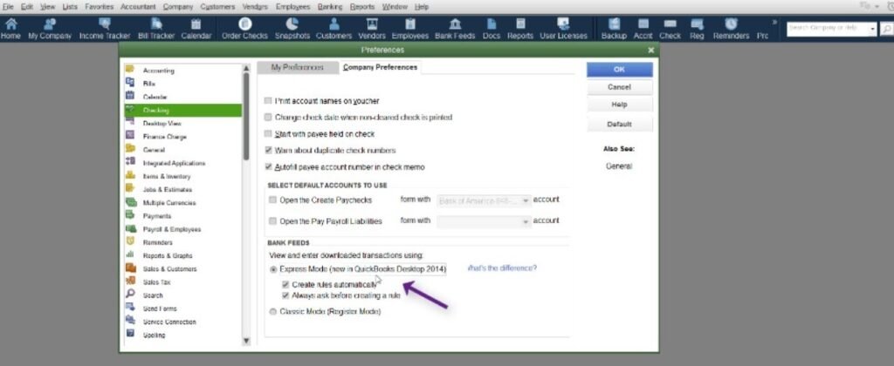Expand the Pay Payroll Liabilities account dropdown
Image resolution: width=894 pixels, height=366 pixels.
526,221
